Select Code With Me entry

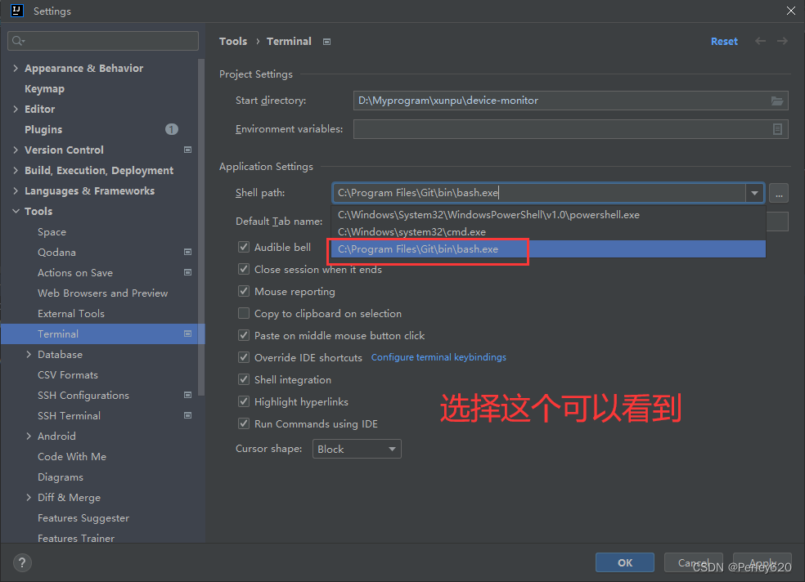click(x=72, y=456)
